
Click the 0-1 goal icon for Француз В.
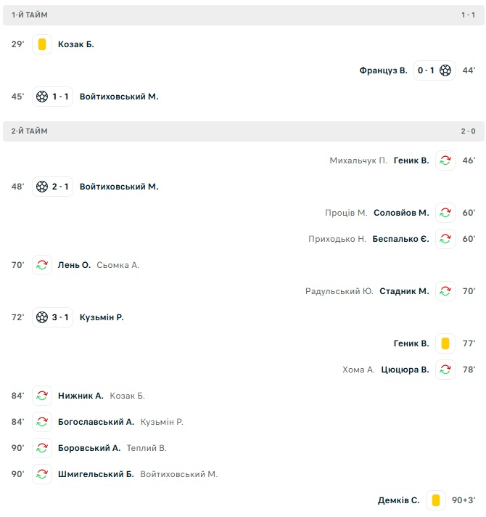pos(445,70)
